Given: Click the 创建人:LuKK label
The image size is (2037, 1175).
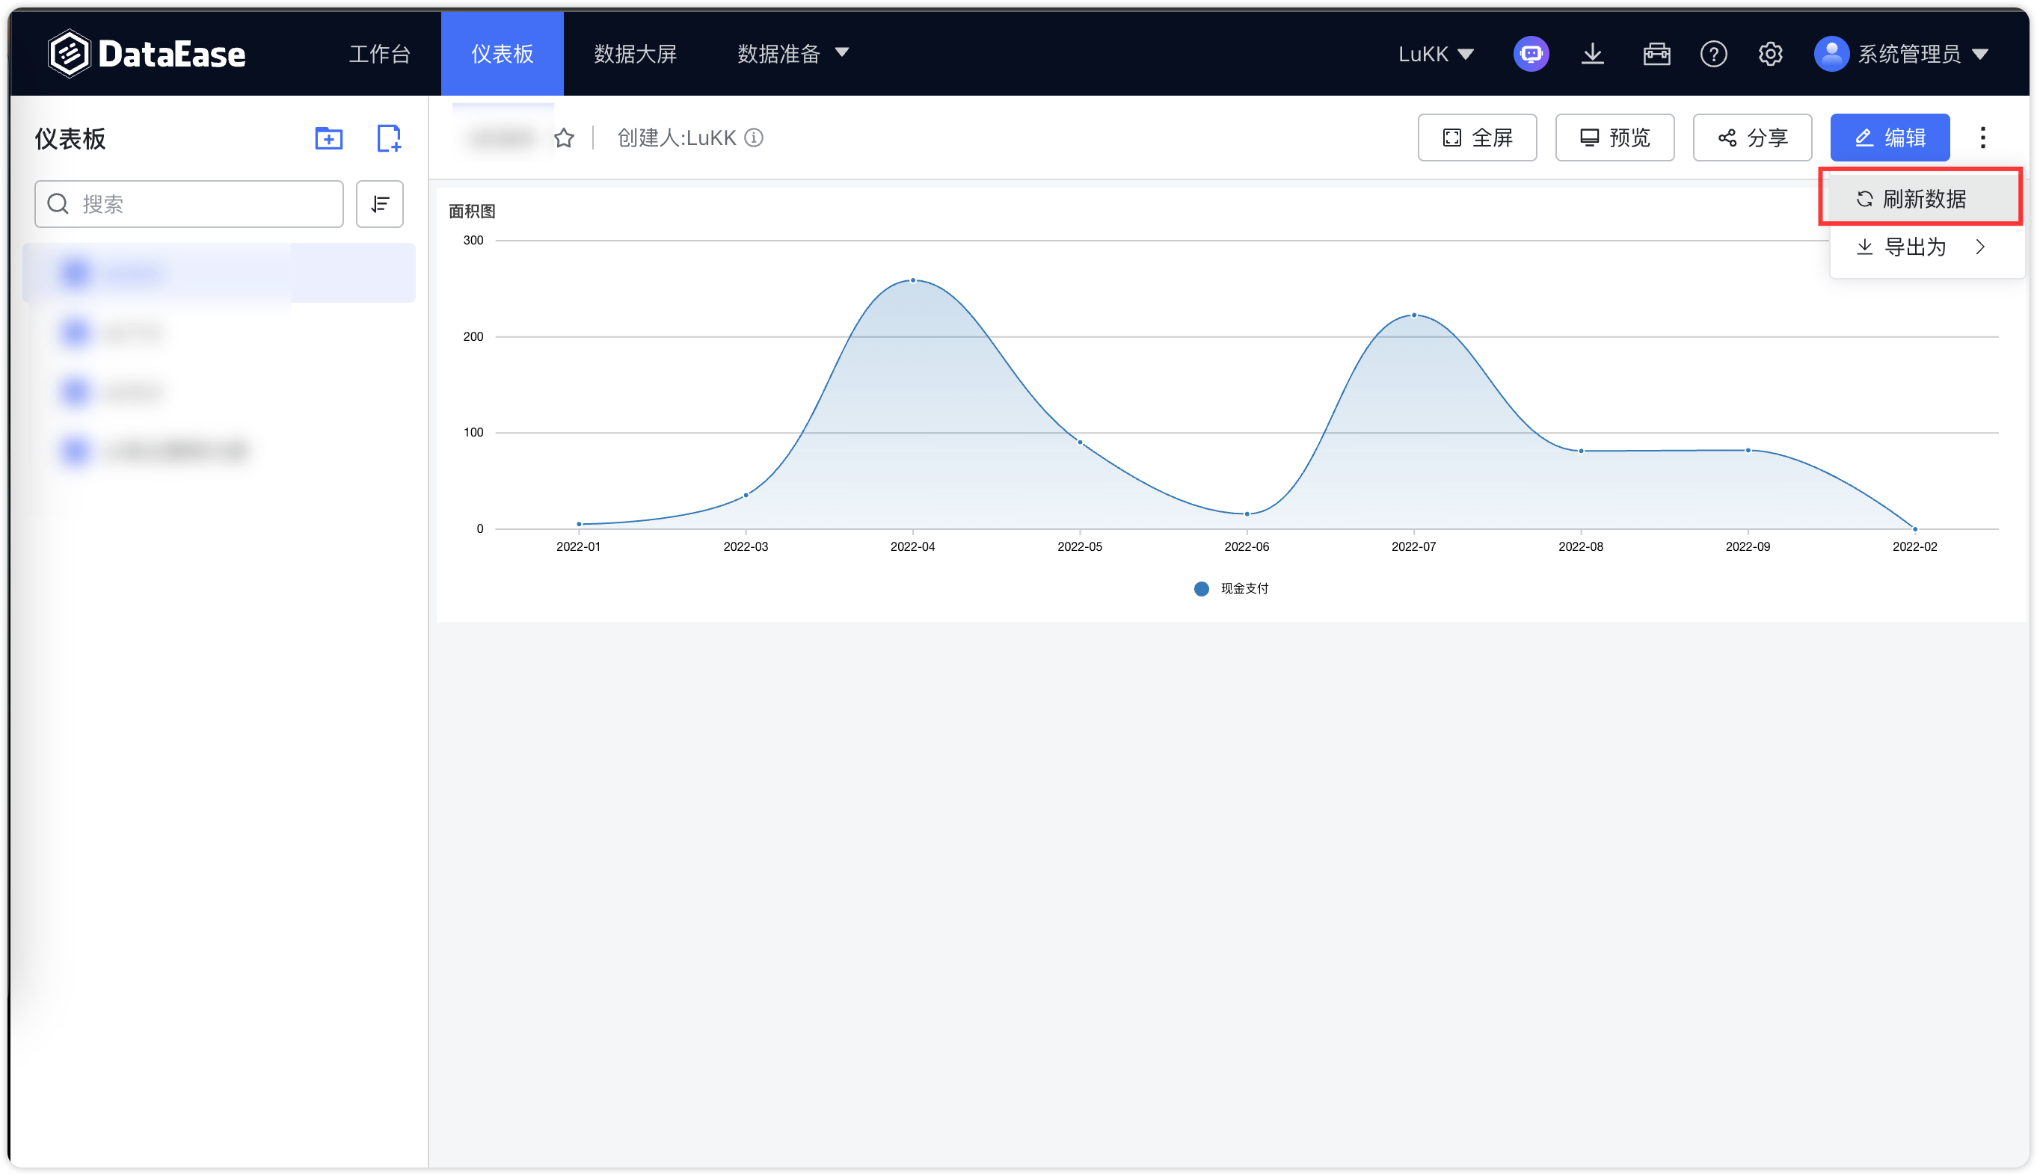Looking at the screenshot, I should (x=677, y=138).
